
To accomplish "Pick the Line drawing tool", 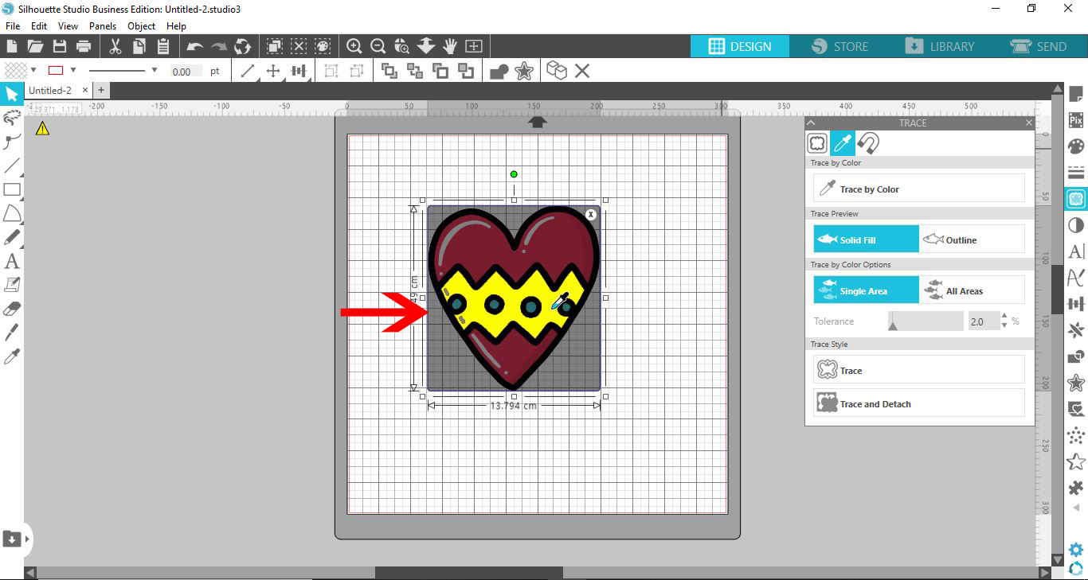I will (x=12, y=165).
